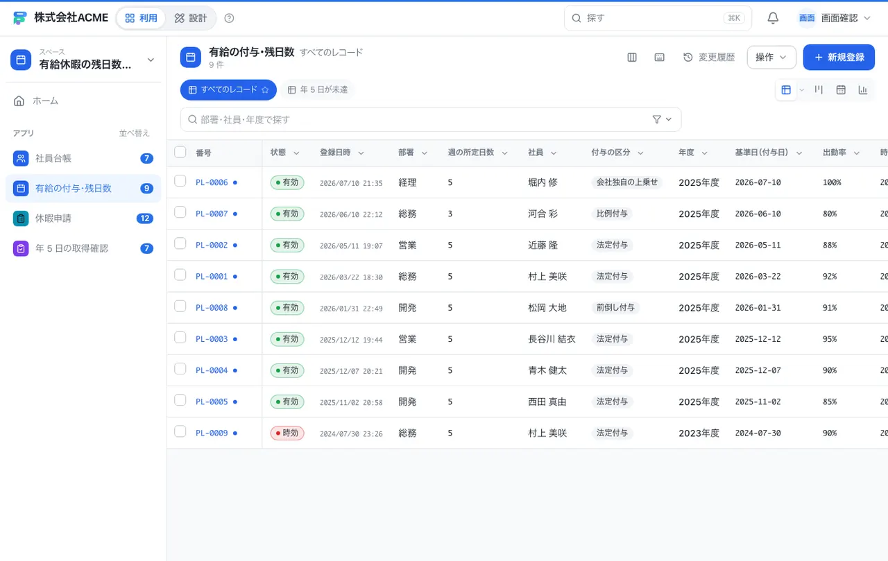Check the box for PL-0001
This screenshot has width=888, height=561.
pos(180,275)
